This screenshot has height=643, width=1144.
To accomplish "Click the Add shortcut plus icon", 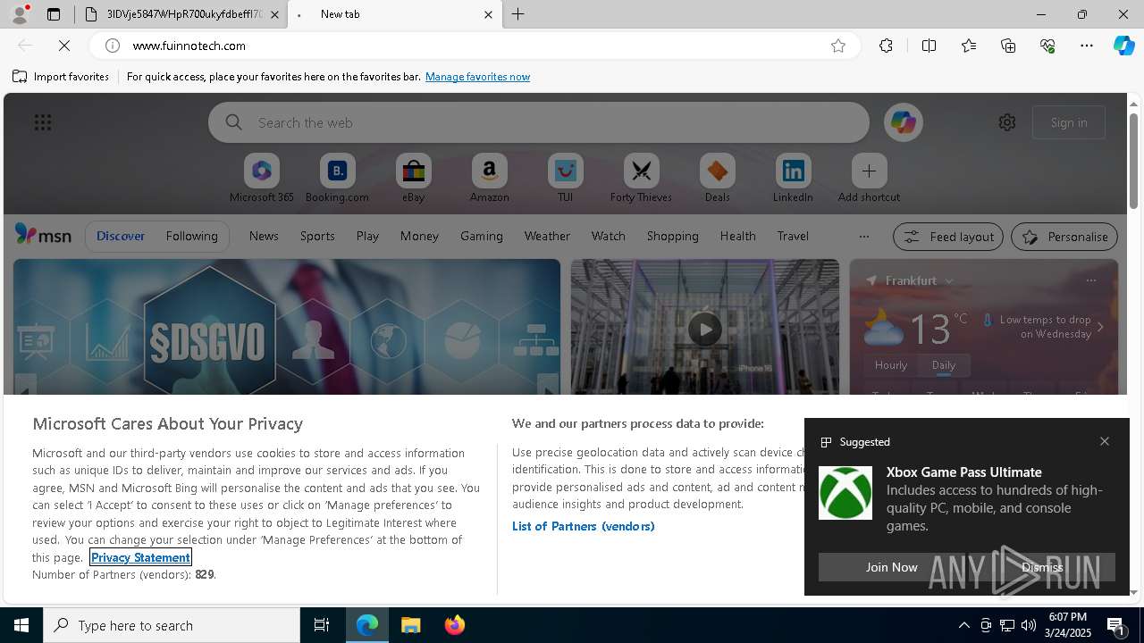I will 869,171.
